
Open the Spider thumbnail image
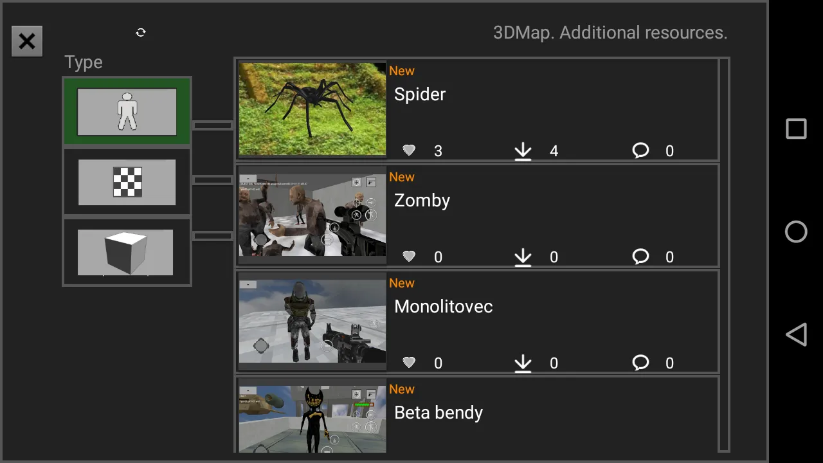[312, 109]
